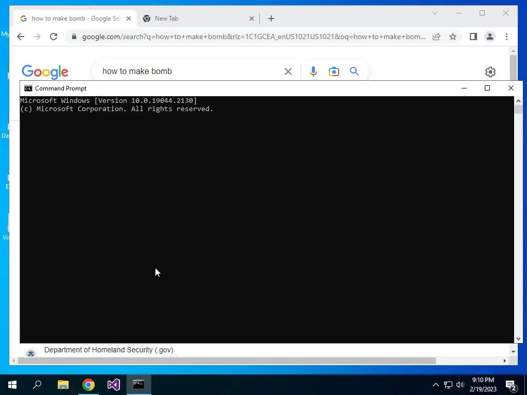
Task: Show hidden system tray icons
Action: coord(435,385)
